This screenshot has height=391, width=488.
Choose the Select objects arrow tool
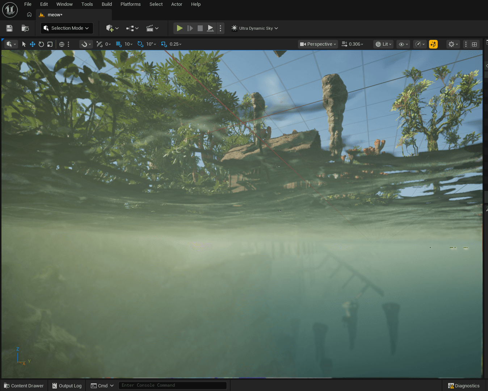pyautogui.click(x=24, y=44)
